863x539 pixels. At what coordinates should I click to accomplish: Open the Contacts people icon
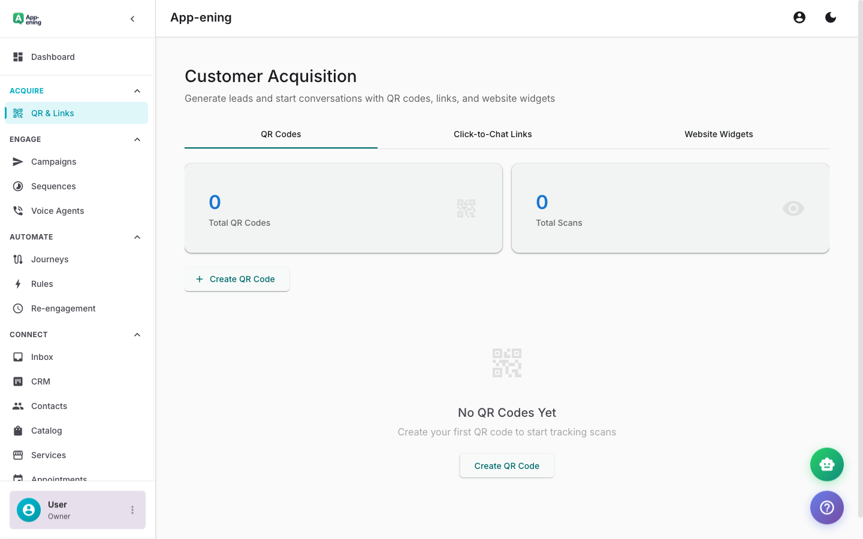tap(18, 405)
